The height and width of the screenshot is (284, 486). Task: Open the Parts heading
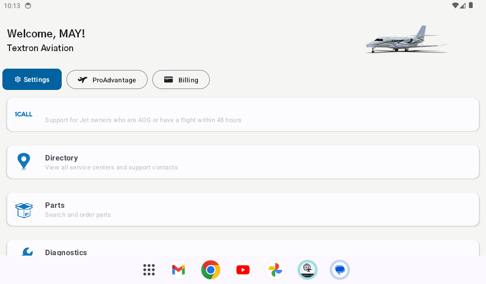tap(55, 205)
